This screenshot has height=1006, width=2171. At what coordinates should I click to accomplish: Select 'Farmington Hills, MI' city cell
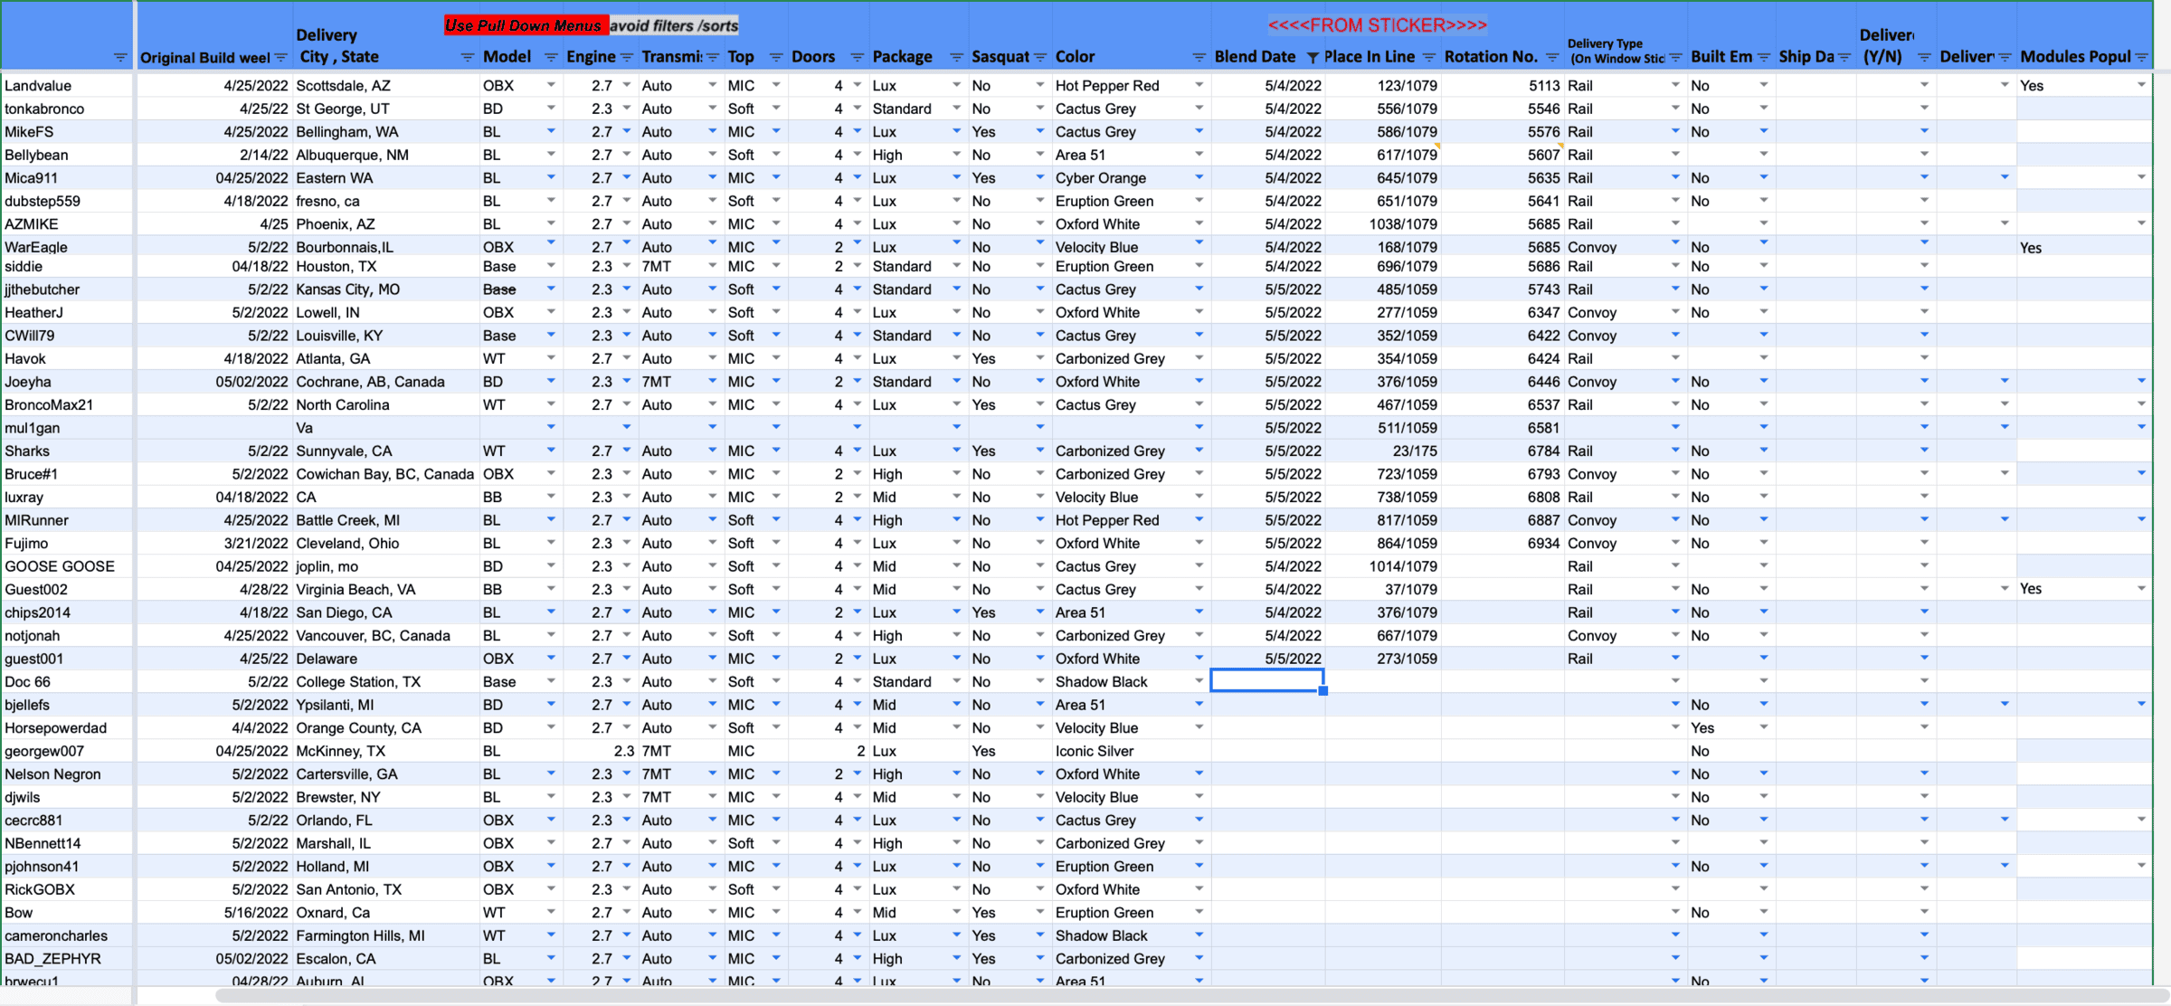[386, 935]
